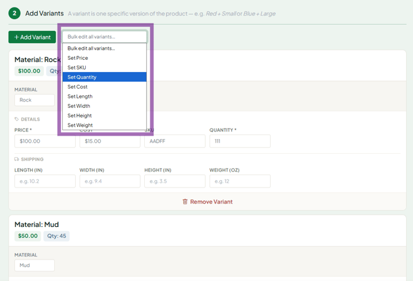Focus the Width (IN) input field
Image resolution: width=413 pixels, height=281 pixels.
click(x=110, y=181)
